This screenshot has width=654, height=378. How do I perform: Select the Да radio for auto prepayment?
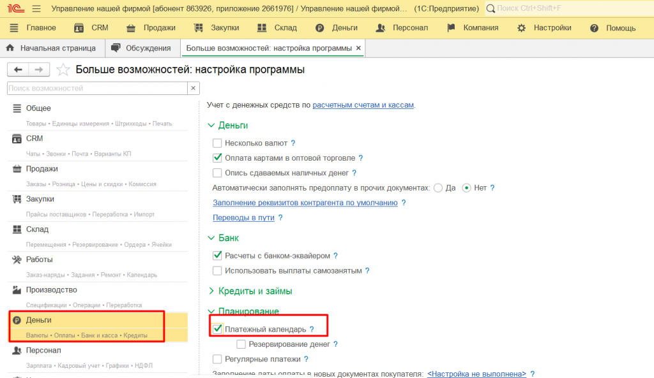438,188
